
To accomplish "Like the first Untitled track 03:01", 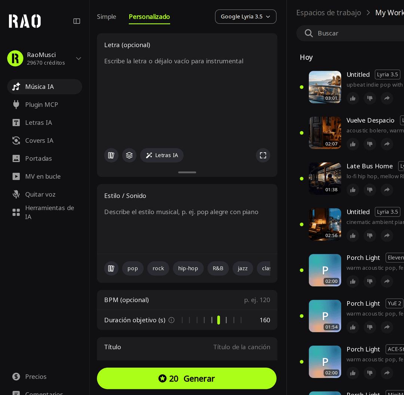I will click(x=353, y=98).
